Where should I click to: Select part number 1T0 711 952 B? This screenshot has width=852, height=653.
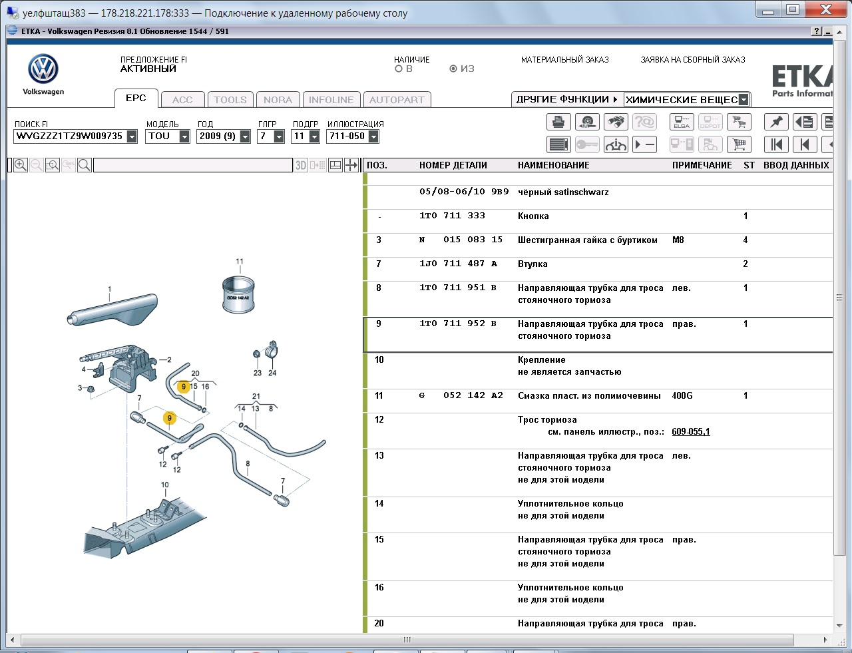[x=458, y=324]
